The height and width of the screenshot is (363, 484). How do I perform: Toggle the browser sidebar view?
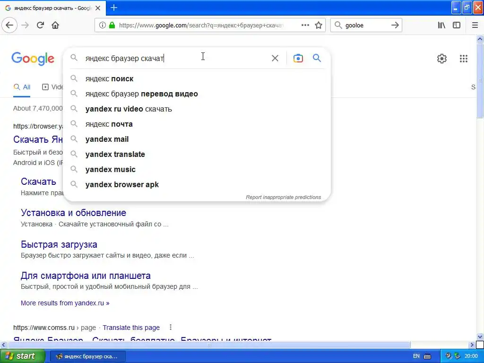pyautogui.click(x=457, y=26)
